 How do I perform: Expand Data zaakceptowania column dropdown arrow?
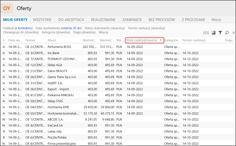[x=160, y=40]
